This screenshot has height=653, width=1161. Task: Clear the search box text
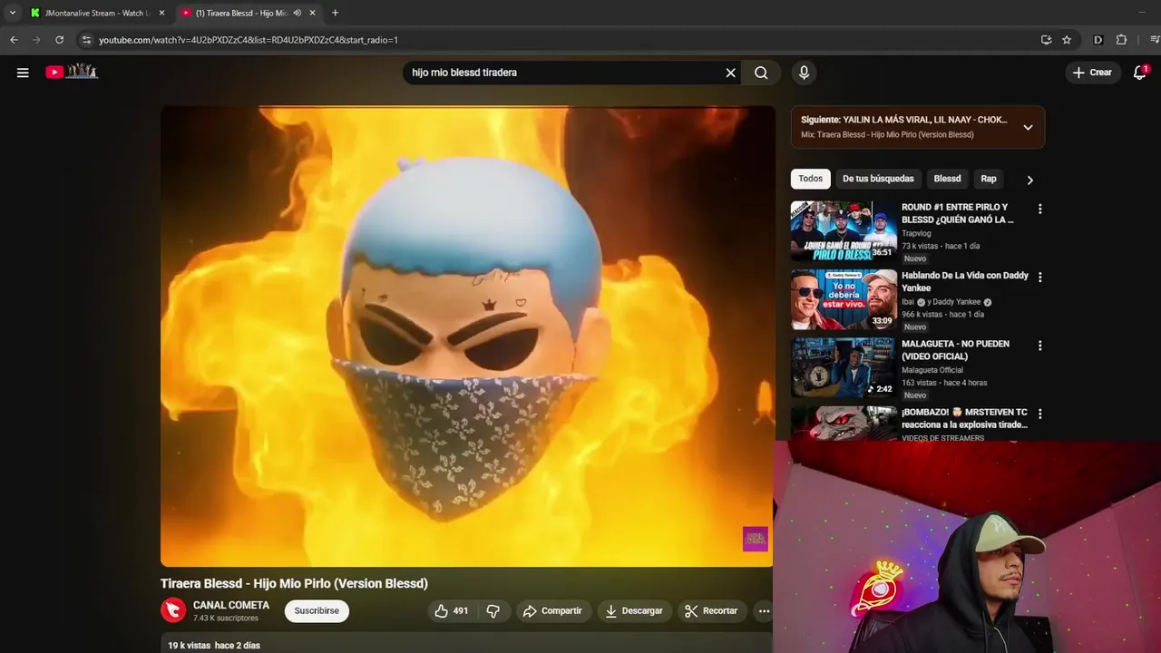tap(730, 73)
